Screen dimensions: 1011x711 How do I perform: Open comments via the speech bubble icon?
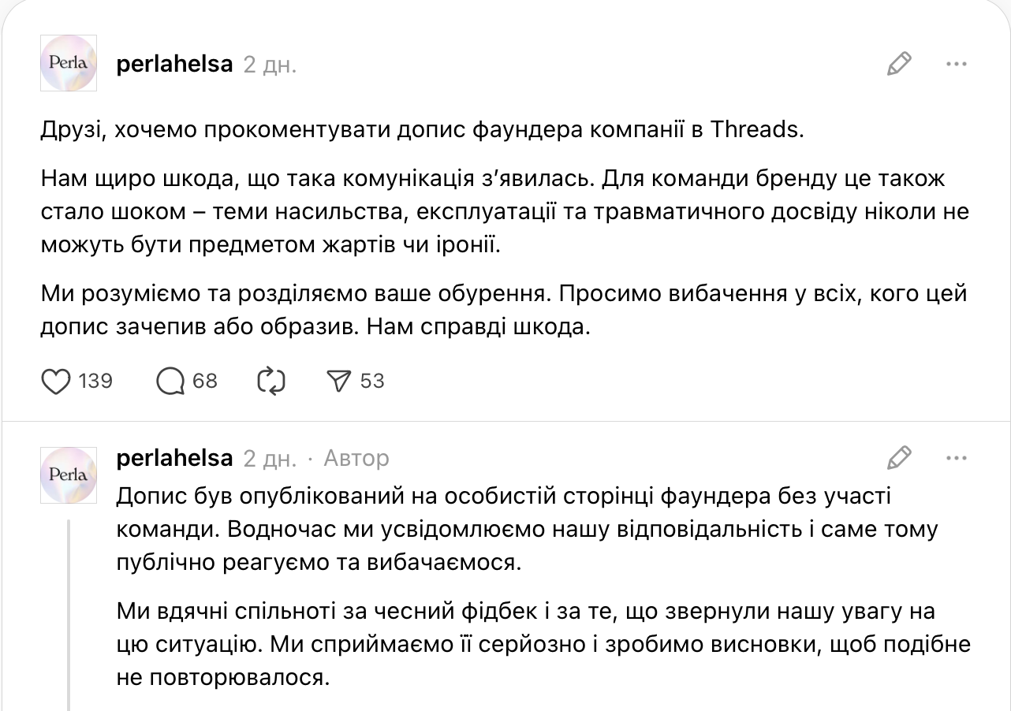[x=170, y=382]
